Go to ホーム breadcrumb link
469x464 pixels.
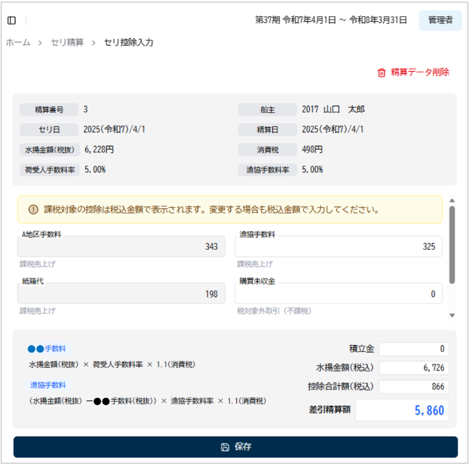(x=18, y=43)
